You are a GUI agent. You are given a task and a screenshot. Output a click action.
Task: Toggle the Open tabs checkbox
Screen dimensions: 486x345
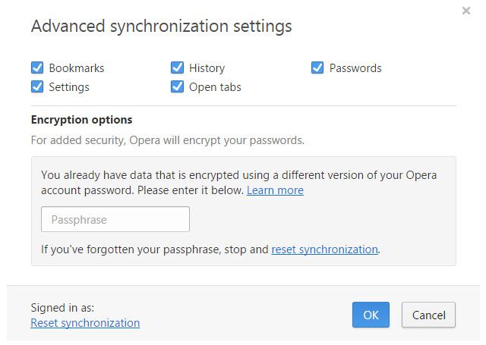tap(177, 87)
